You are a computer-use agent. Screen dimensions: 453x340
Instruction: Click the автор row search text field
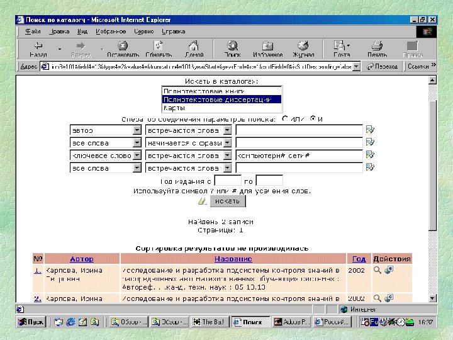click(299, 130)
